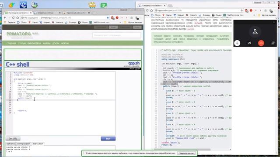
Task: Expand hidden bookmarks chevron in left browser
Action: click(120, 22)
